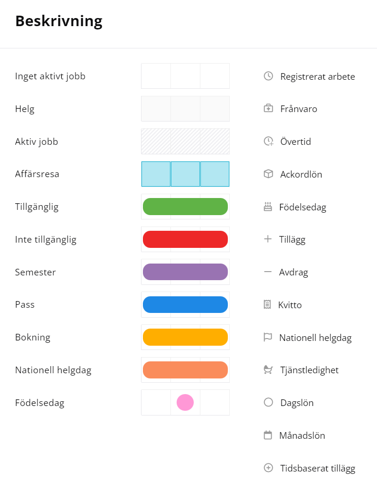Click the Ackordlön box icon
Viewport: 377px width, 491px height.
coord(268,174)
